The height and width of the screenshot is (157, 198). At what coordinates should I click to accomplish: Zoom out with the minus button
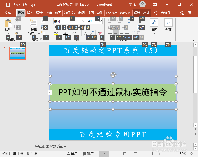click(144, 154)
